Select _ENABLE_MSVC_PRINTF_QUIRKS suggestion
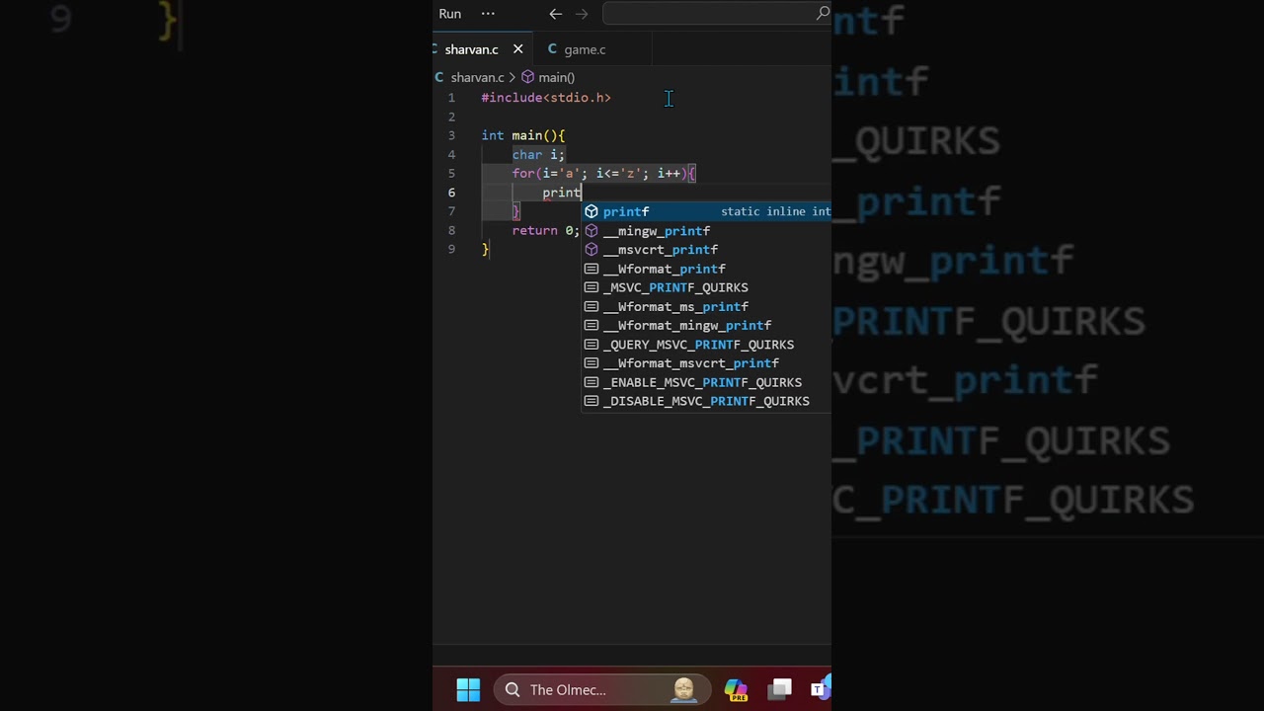This screenshot has height=711, width=1264. tap(706, 382)
